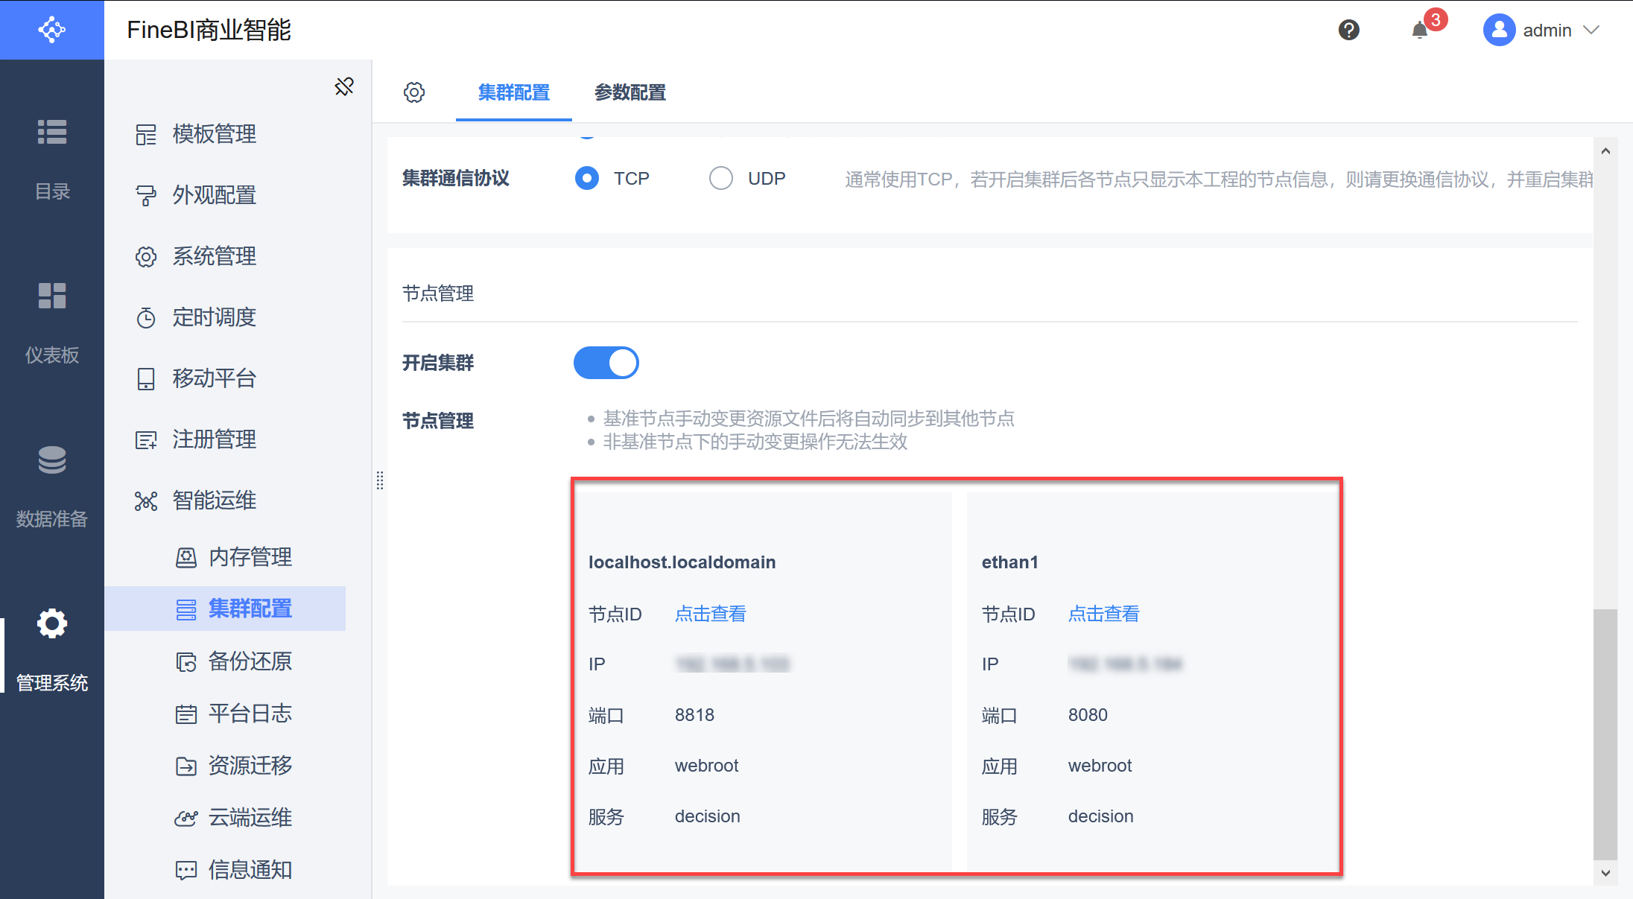Click the gear icon beside 集群配置 tab
The image size is (1633, 899).
[x=414, y=92]
